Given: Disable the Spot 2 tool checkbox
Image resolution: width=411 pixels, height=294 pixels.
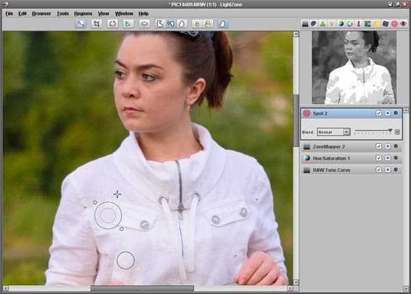Looking at the screenshot, I should [x=379, y=113].
